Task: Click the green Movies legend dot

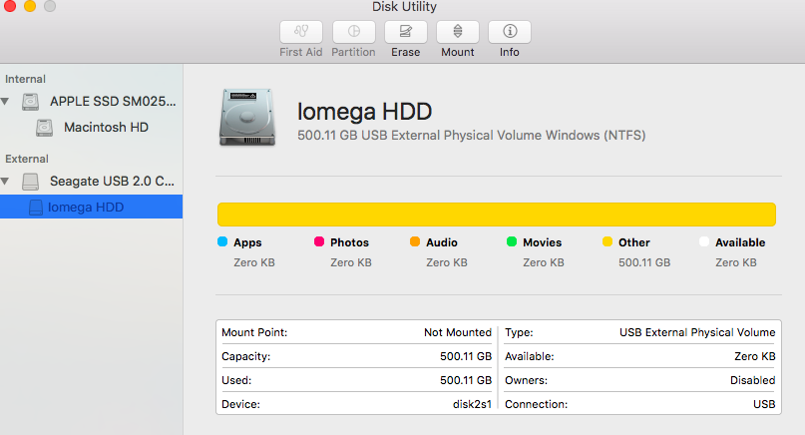Action: point(512,241)
